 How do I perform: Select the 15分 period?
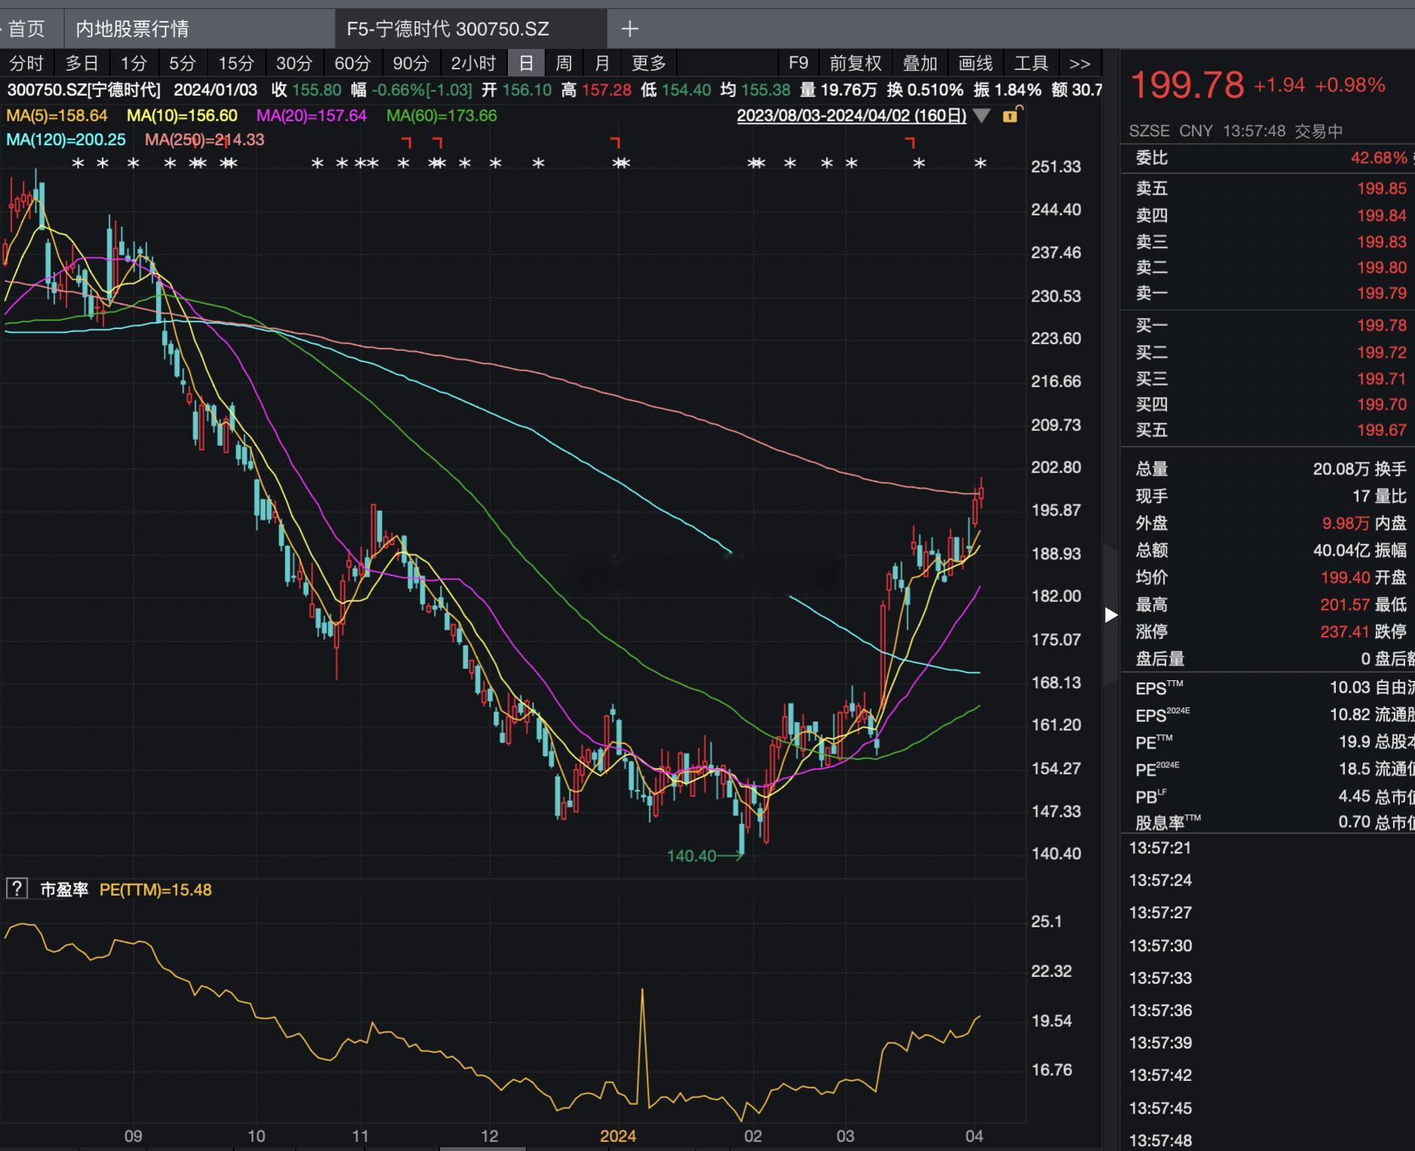[236, 64]
